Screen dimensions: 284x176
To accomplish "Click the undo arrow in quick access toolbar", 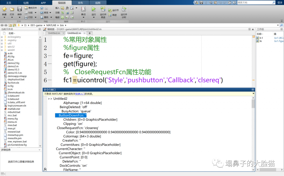I will (x=220, y=2).
